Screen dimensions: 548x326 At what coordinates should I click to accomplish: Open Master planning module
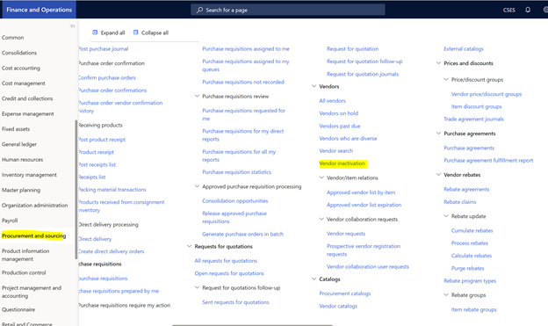[21, 190]
